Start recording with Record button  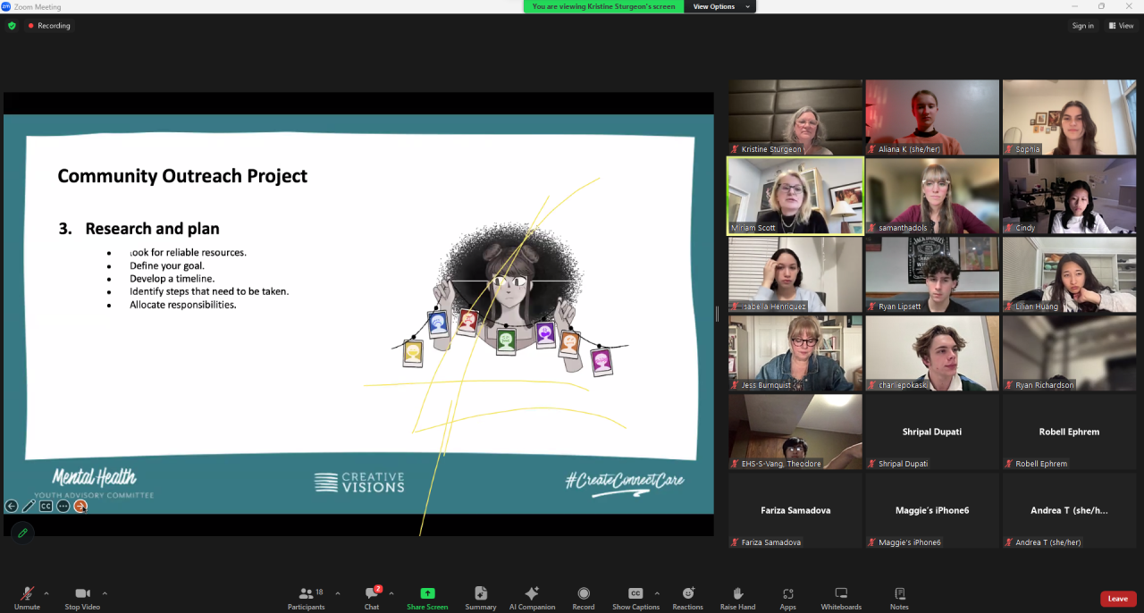(584, 598)
